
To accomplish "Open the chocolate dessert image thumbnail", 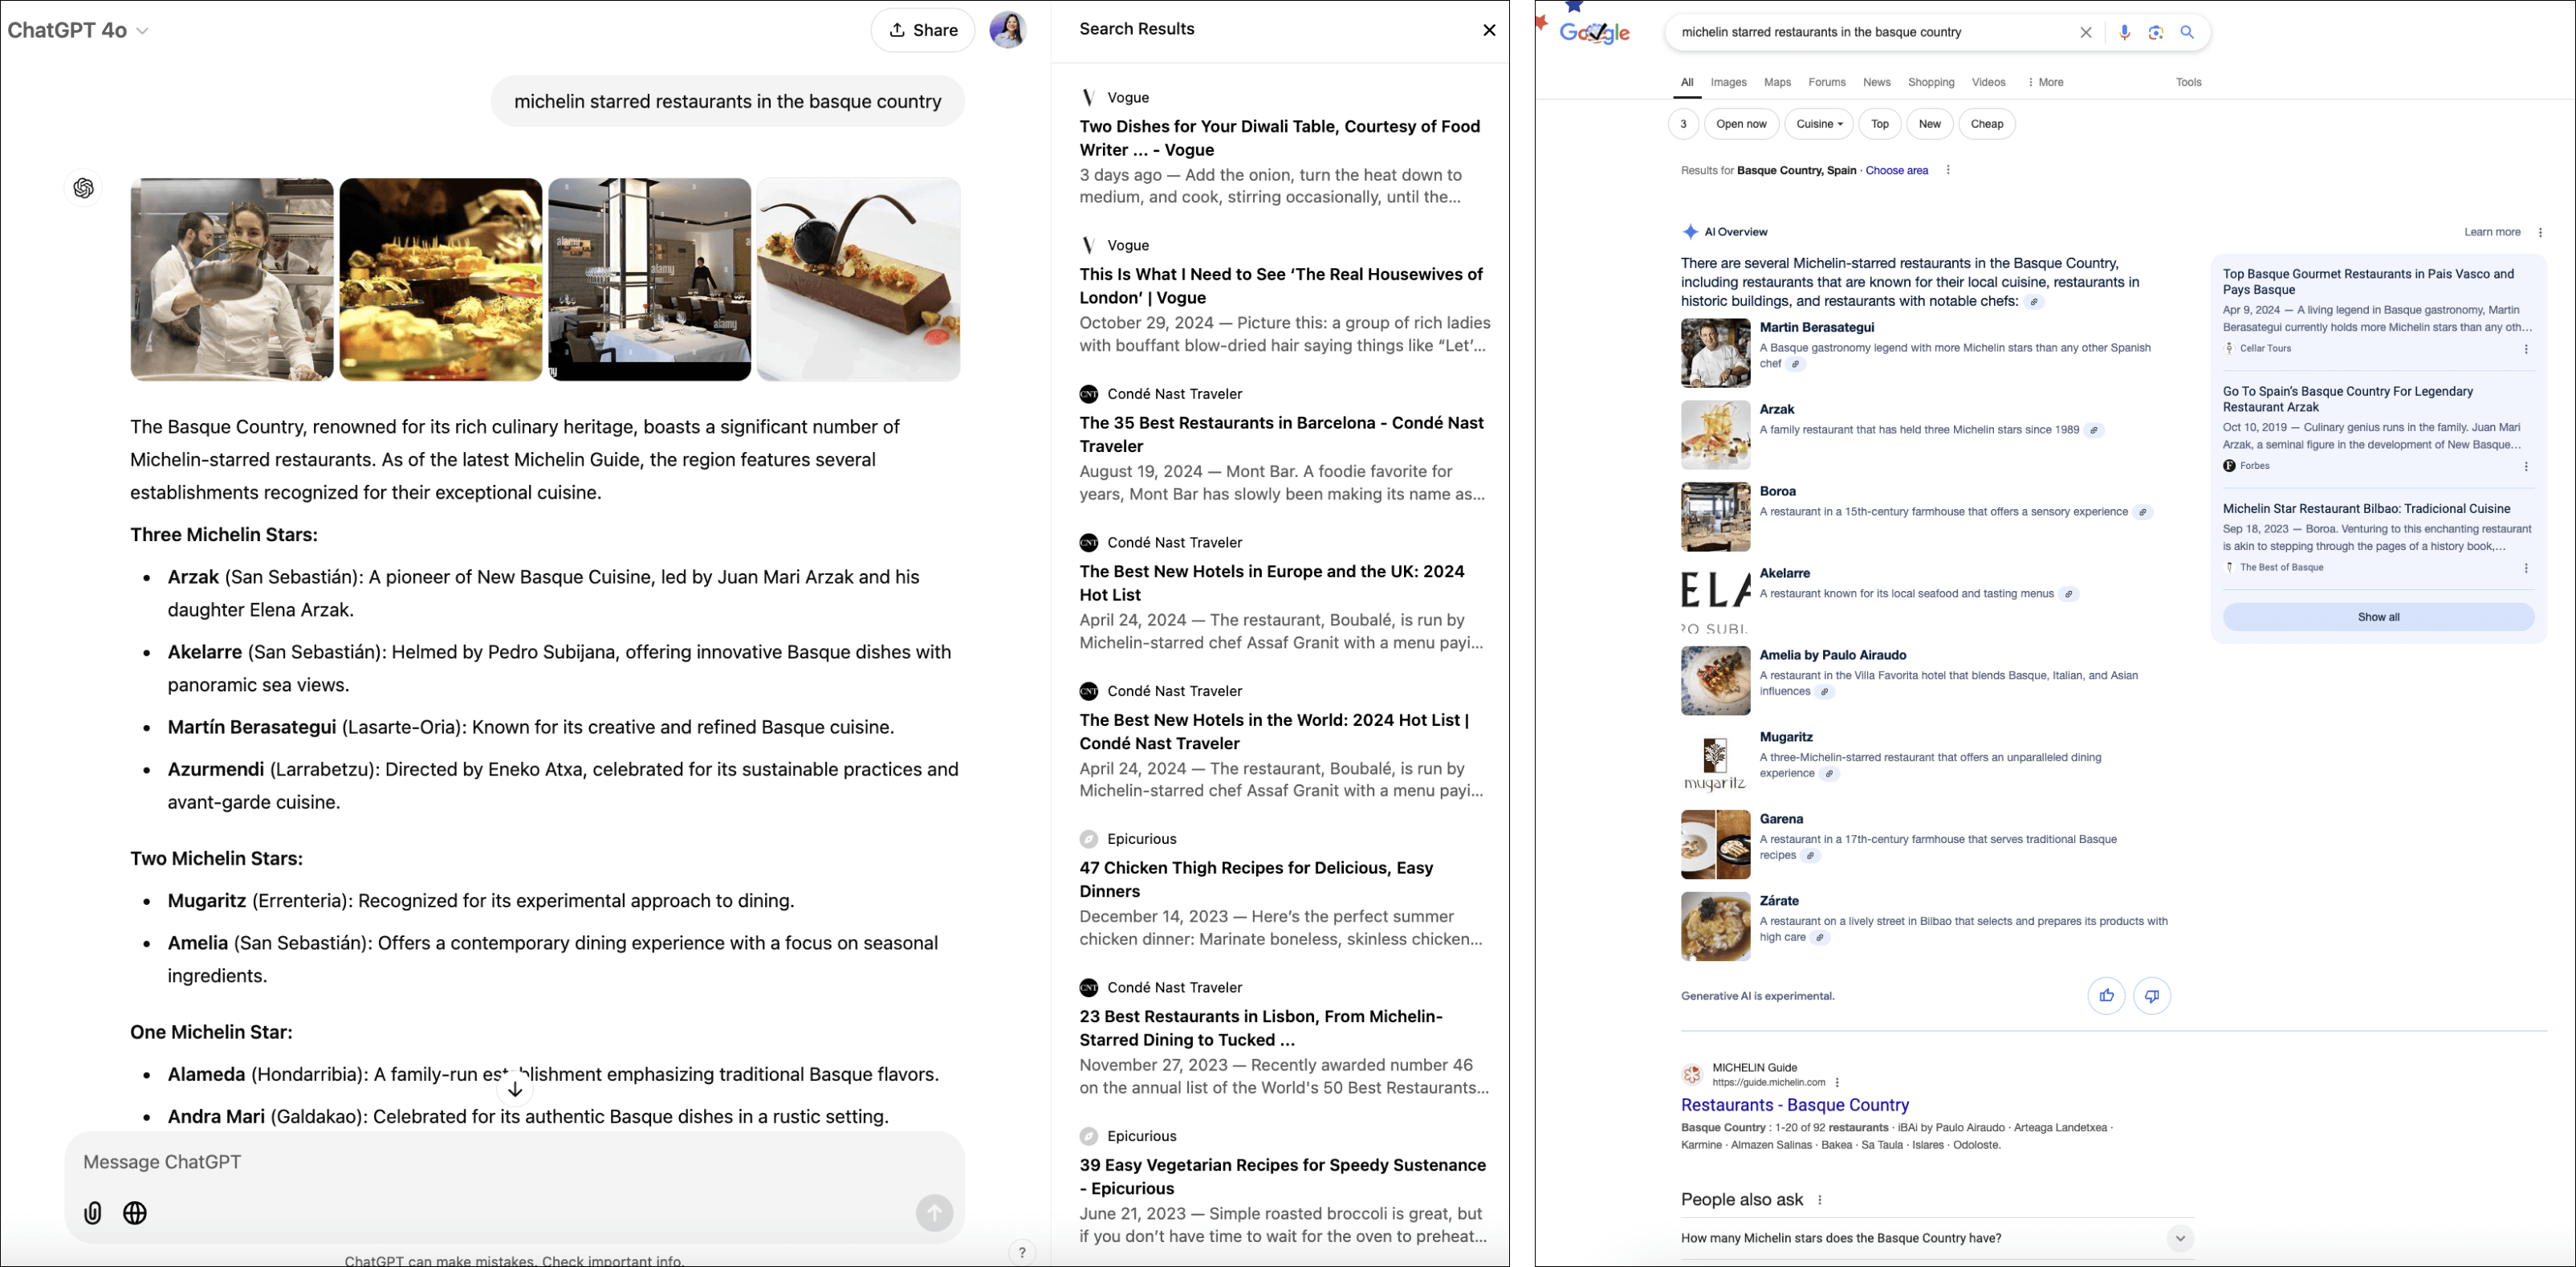I will click(x=859, y=279).
